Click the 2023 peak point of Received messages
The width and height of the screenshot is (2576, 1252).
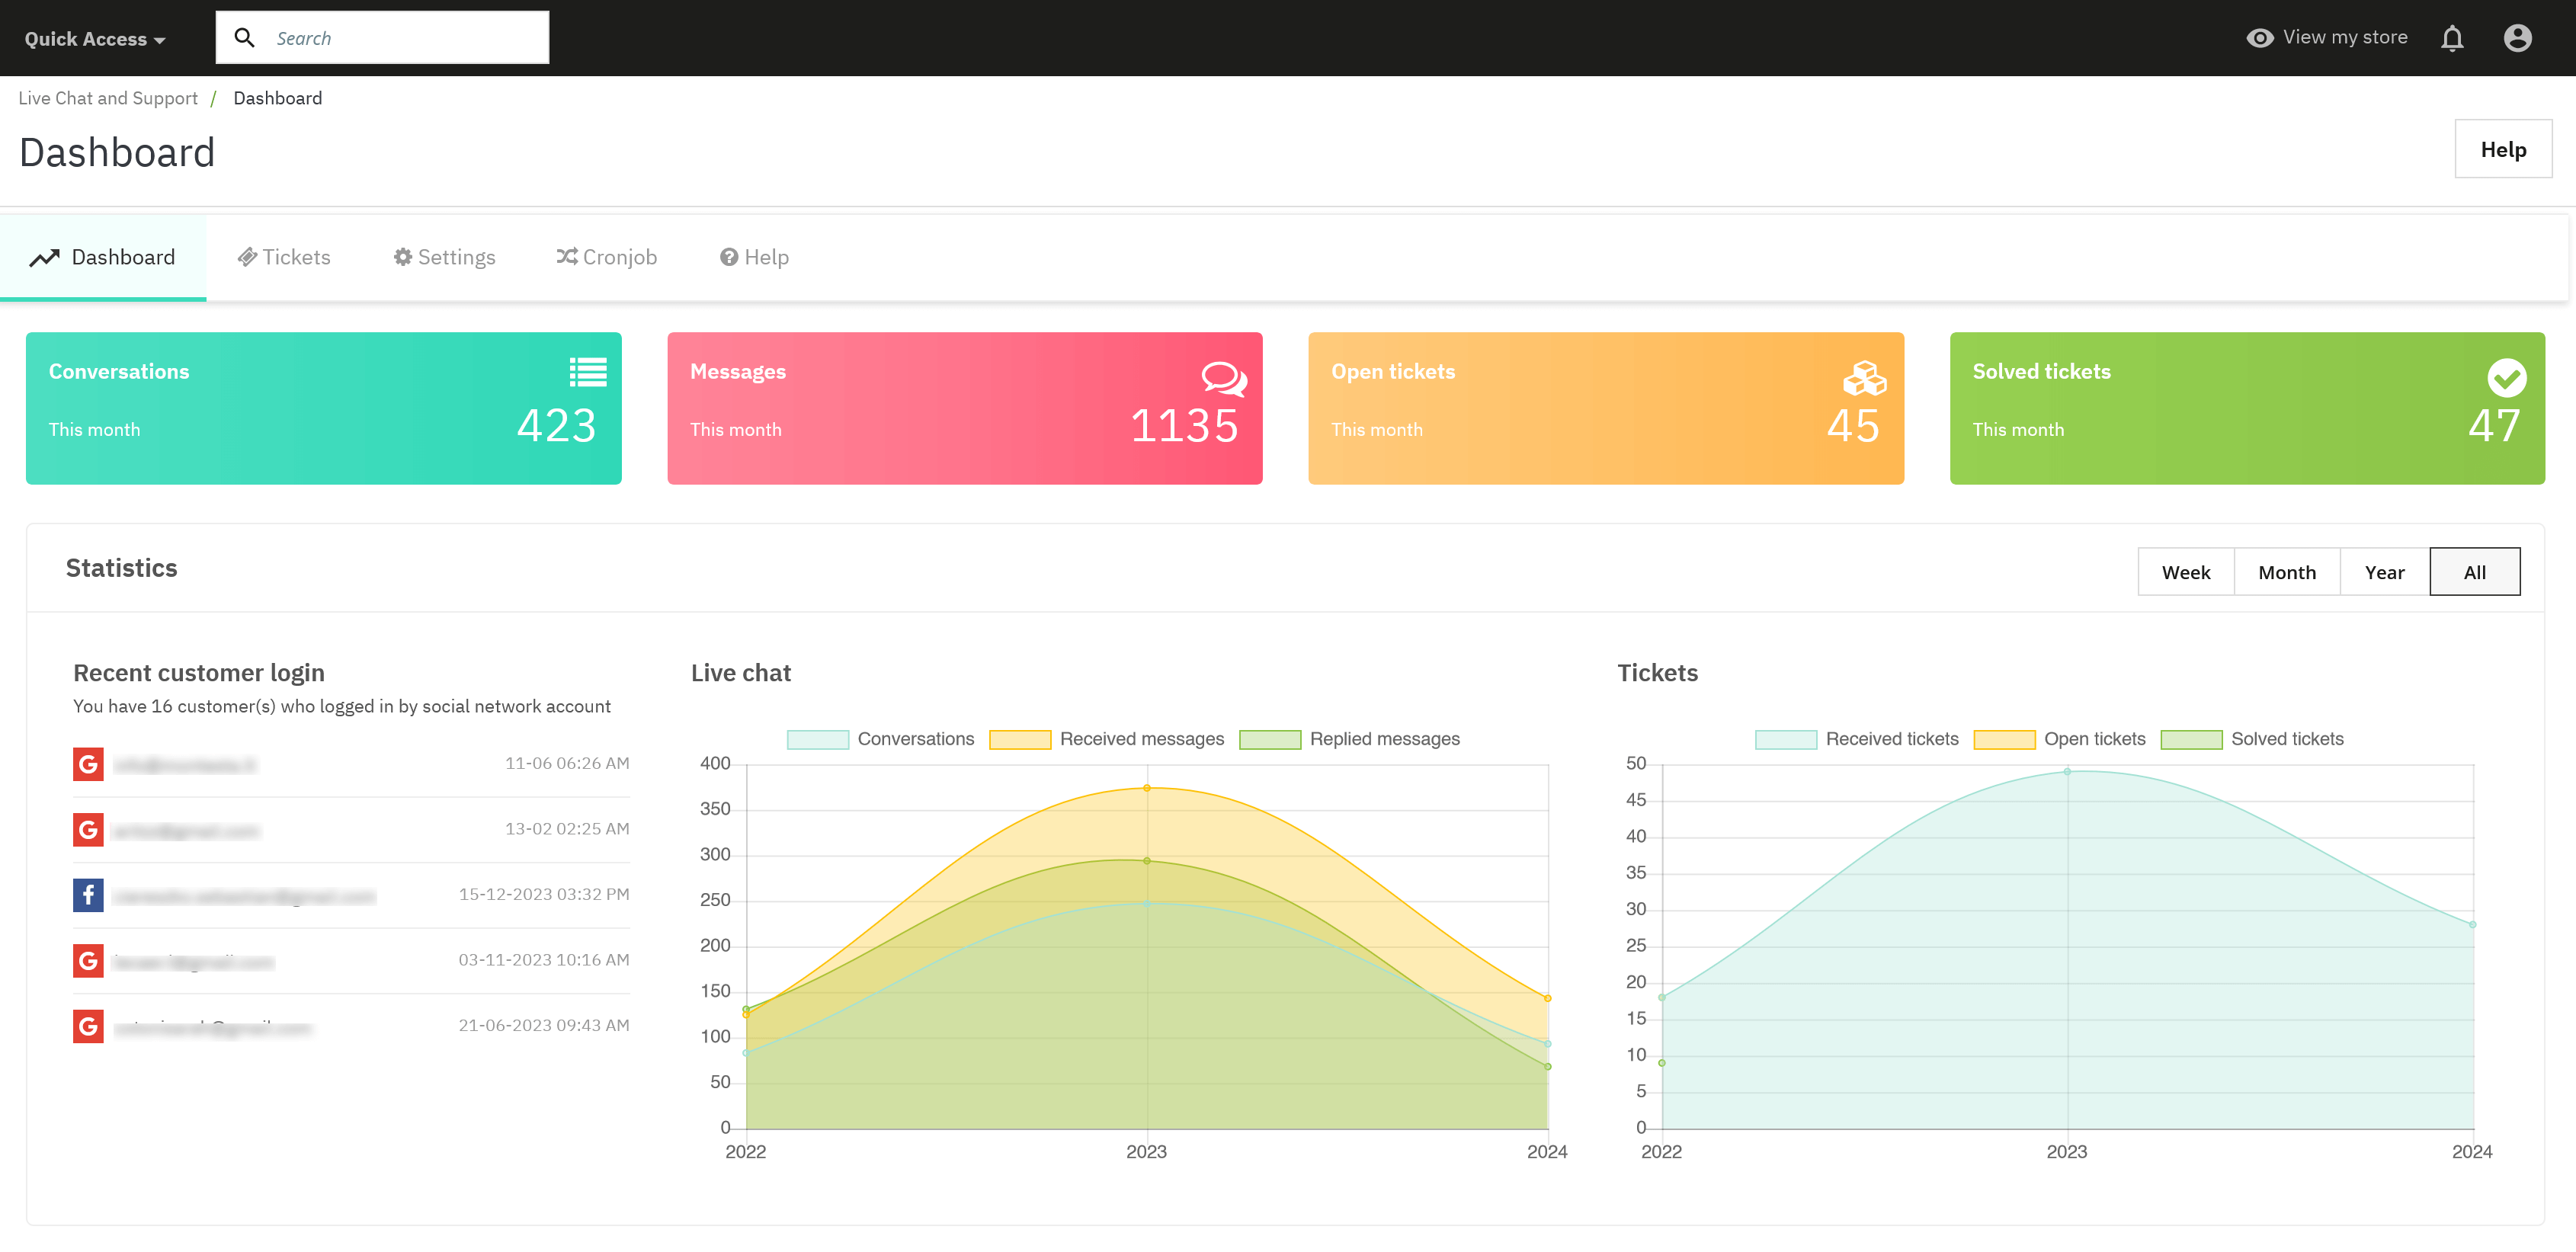click(1147, 788)
